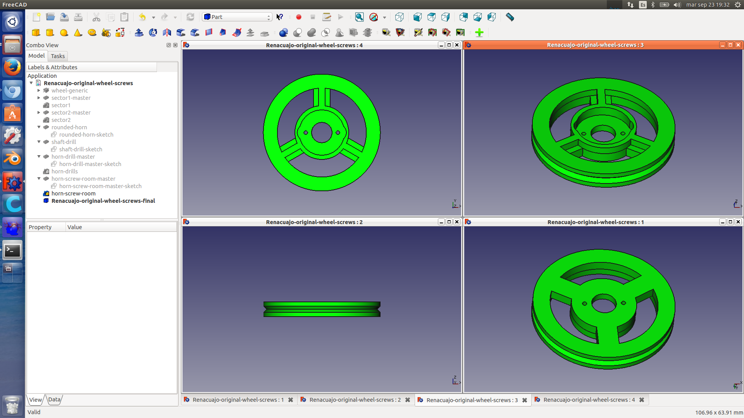Click the measure distance ruler icon
Screen dimensions: 744x418
[x=510, y=17]
